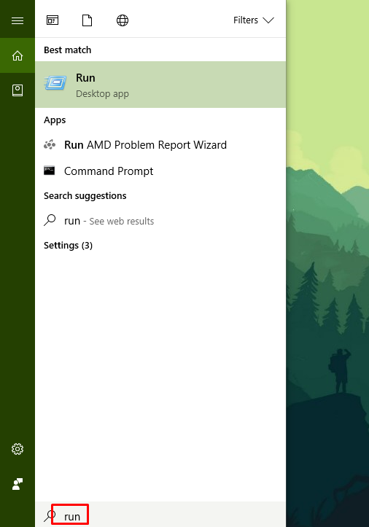Filter results by Web globe icon

123,20
